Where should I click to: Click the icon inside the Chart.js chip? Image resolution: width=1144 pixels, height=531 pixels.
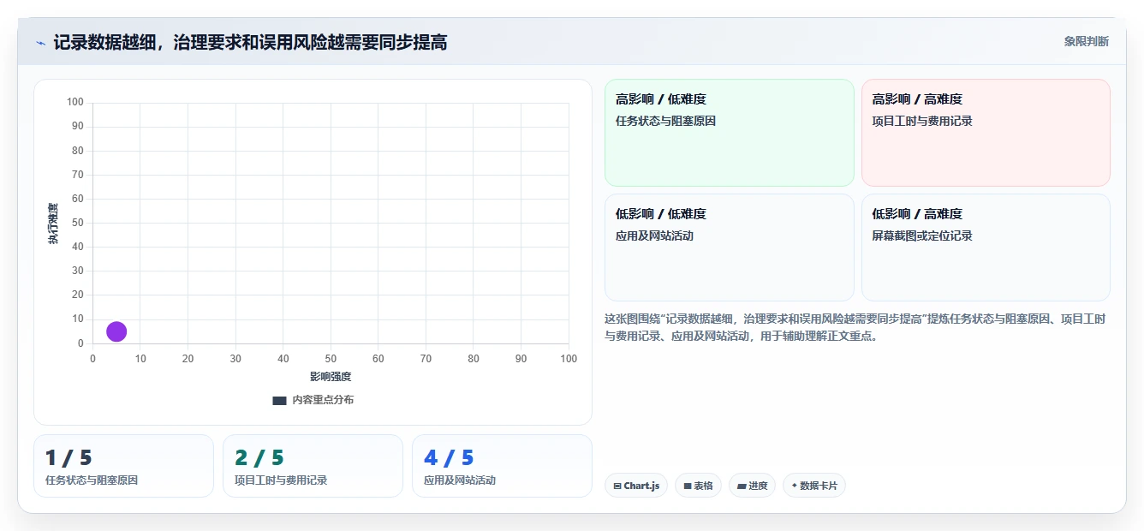click(617, 486)
